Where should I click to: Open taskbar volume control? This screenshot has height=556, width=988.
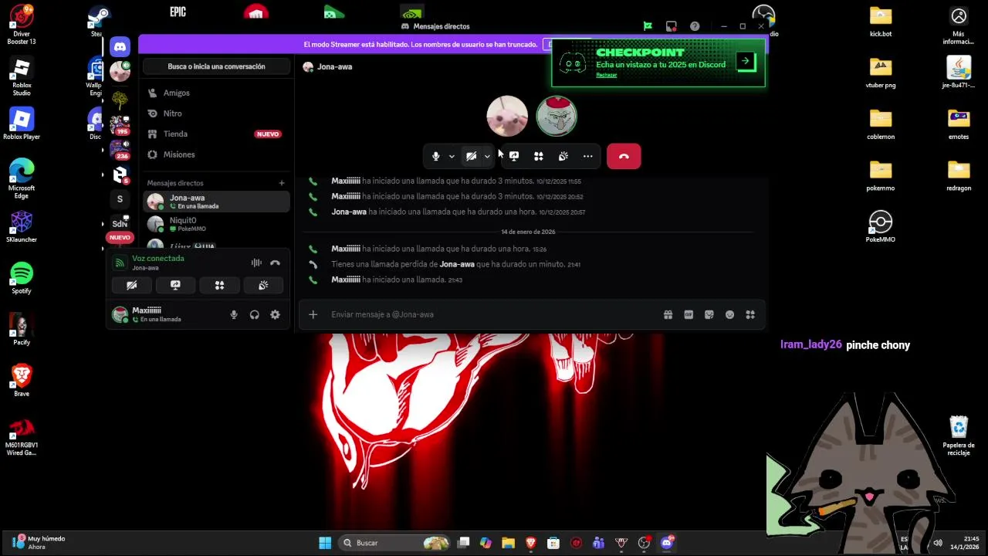pos(938,543)
